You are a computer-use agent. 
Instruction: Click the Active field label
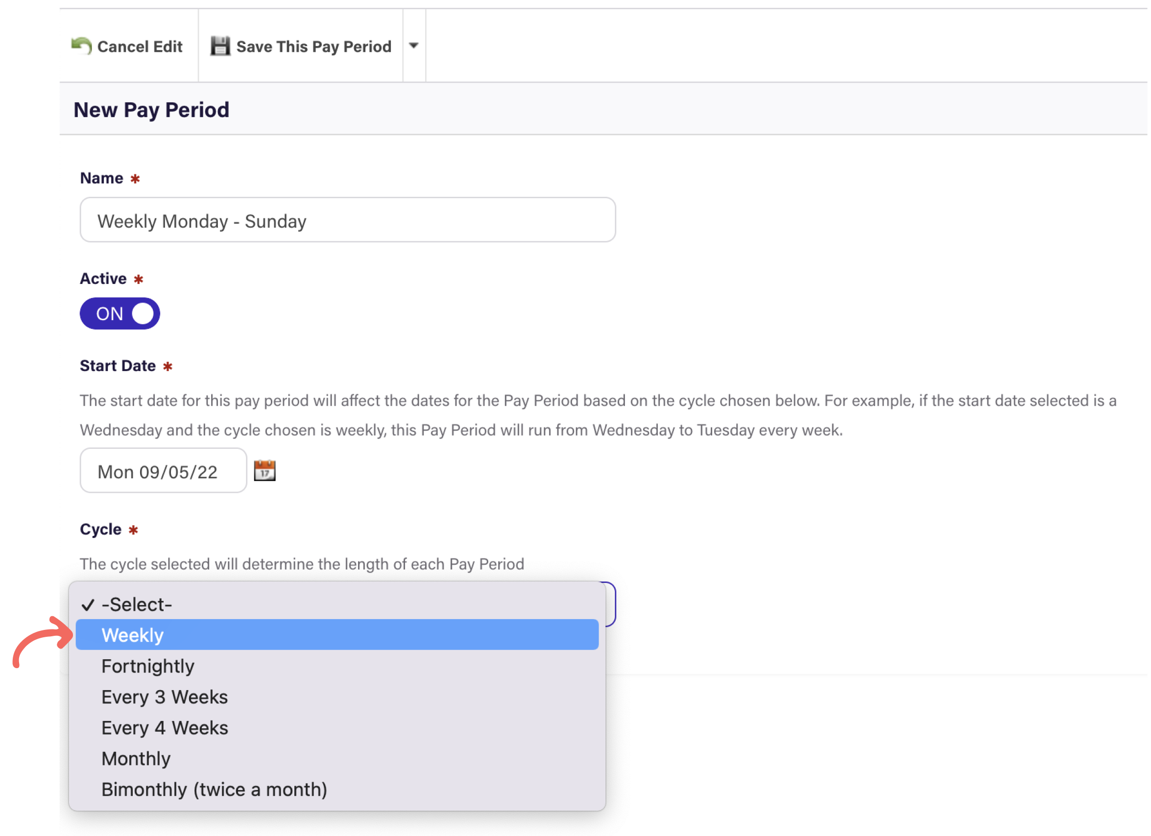click(x=103, y=279)
